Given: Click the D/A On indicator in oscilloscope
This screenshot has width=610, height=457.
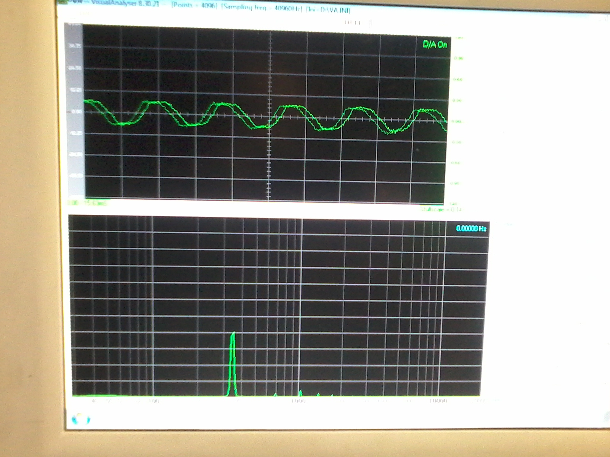Looking at the screenshot, I should [435, 45].
